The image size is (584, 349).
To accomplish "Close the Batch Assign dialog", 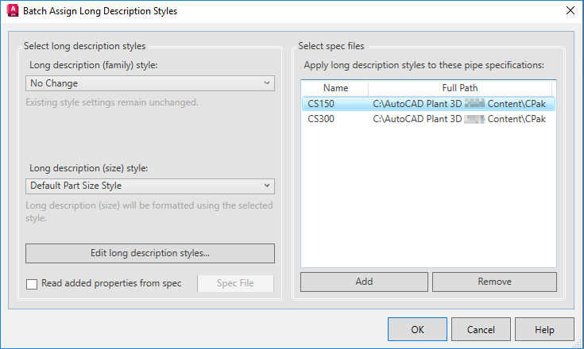I will [569, 11].
